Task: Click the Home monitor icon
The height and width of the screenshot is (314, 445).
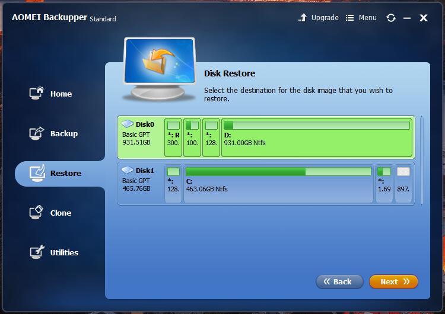Action: [37, 93]
